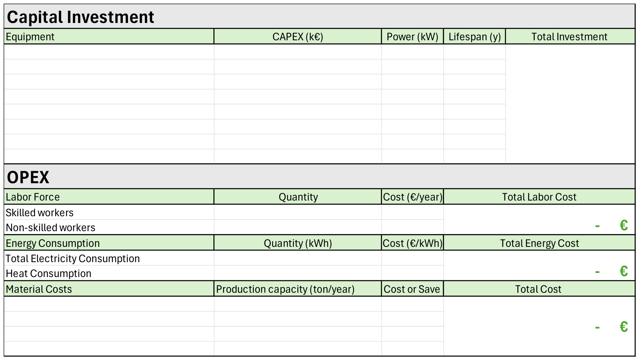Click the Total Labor Cost header
Screen dimensions: 639x360
point(539,197)
